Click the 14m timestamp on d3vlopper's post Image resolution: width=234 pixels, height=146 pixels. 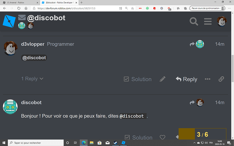pos(219,44)
